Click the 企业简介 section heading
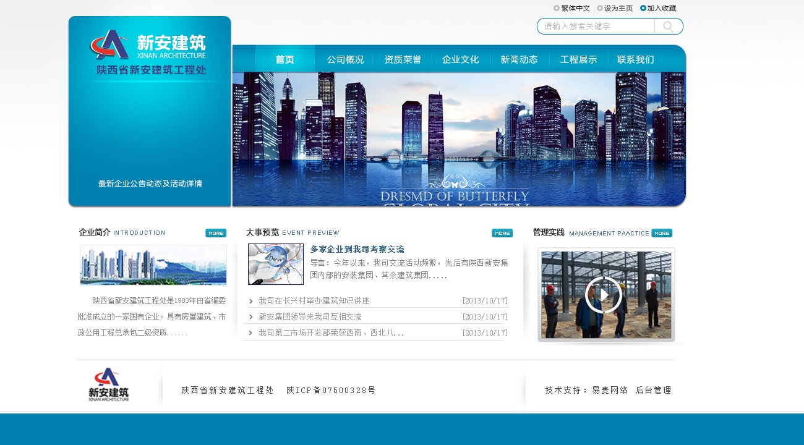The width and height of the screenshot is (804, 445). 95,232
